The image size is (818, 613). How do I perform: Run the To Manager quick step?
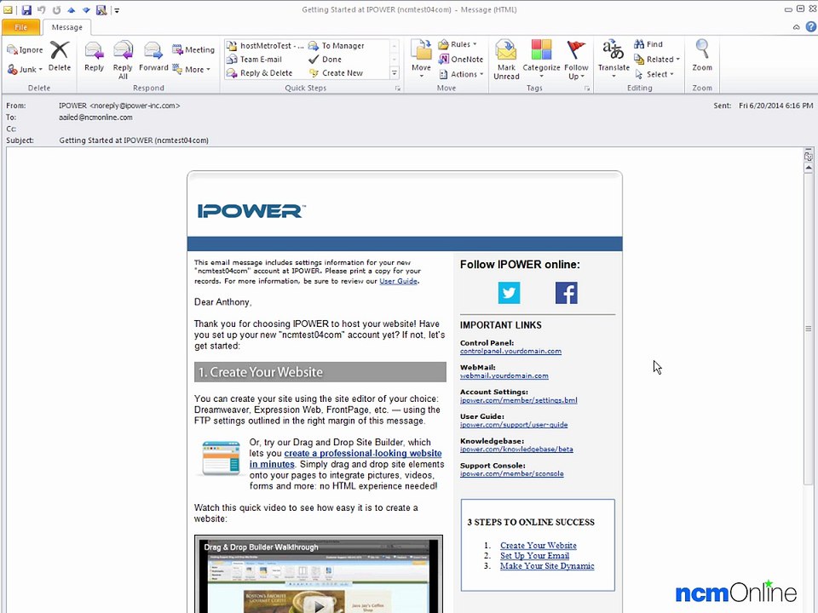[337, 45]
